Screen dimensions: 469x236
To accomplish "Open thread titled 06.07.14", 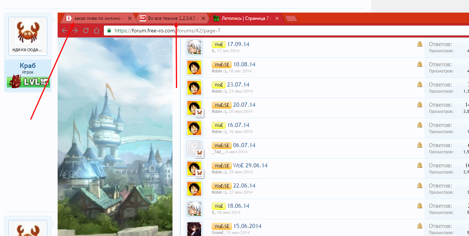I will coord(245,145).
